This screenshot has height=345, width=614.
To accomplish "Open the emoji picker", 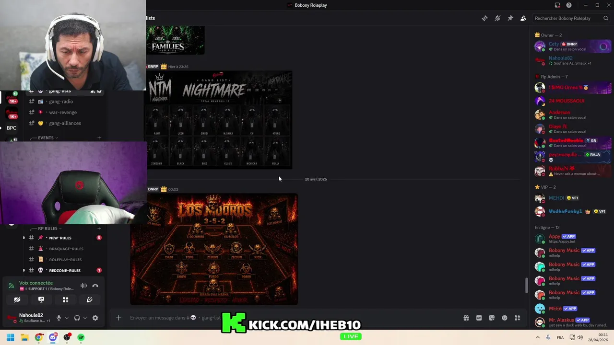I will click(505, 318).
